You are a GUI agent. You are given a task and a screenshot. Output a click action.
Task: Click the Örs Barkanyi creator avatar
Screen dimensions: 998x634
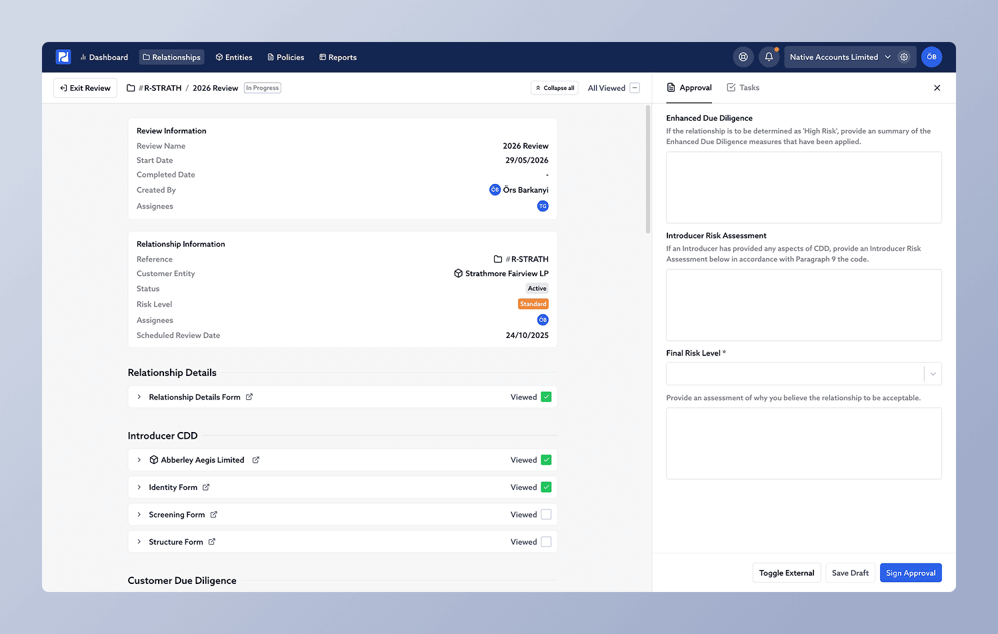pyautogui.click(x=495, y=190)
